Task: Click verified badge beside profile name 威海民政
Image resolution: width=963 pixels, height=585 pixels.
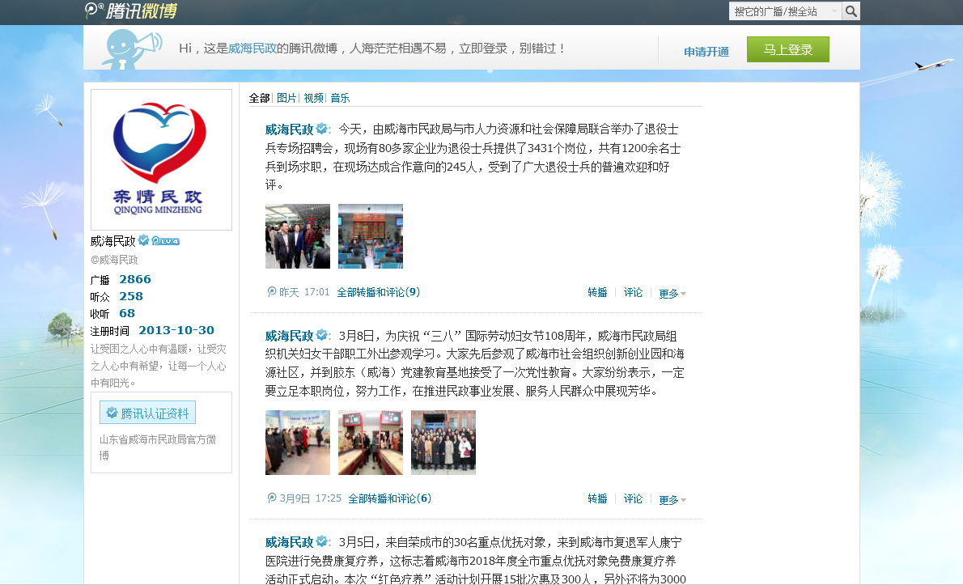Action: click(143, 240)
